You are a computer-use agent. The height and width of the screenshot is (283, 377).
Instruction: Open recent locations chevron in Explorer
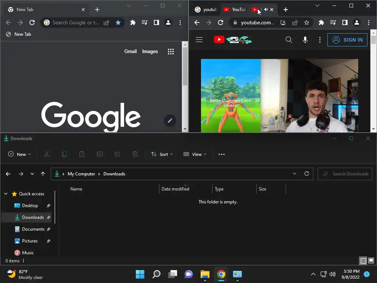32,174
